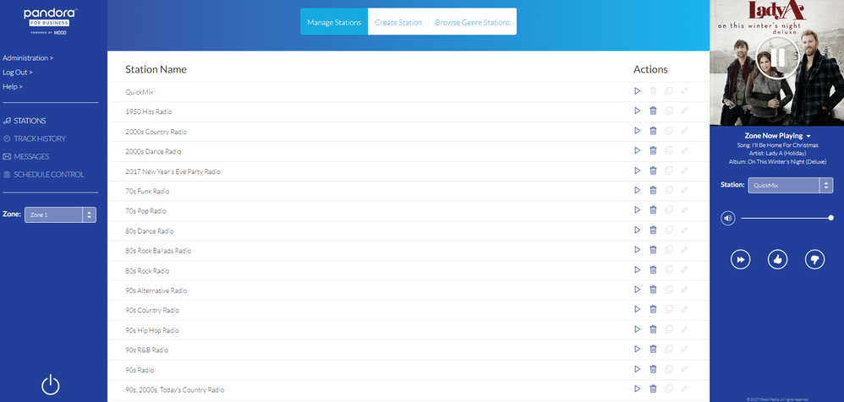Delete the 90s Hip Hop Radio station
The width and height of the screenshot is (844, 402).
click(653, 330)
